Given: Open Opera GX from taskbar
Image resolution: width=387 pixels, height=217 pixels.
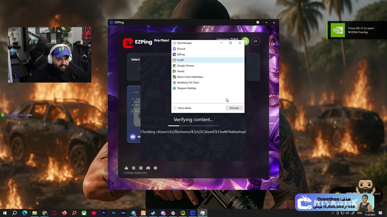Looking at the screenshot, I should (54, 213).
